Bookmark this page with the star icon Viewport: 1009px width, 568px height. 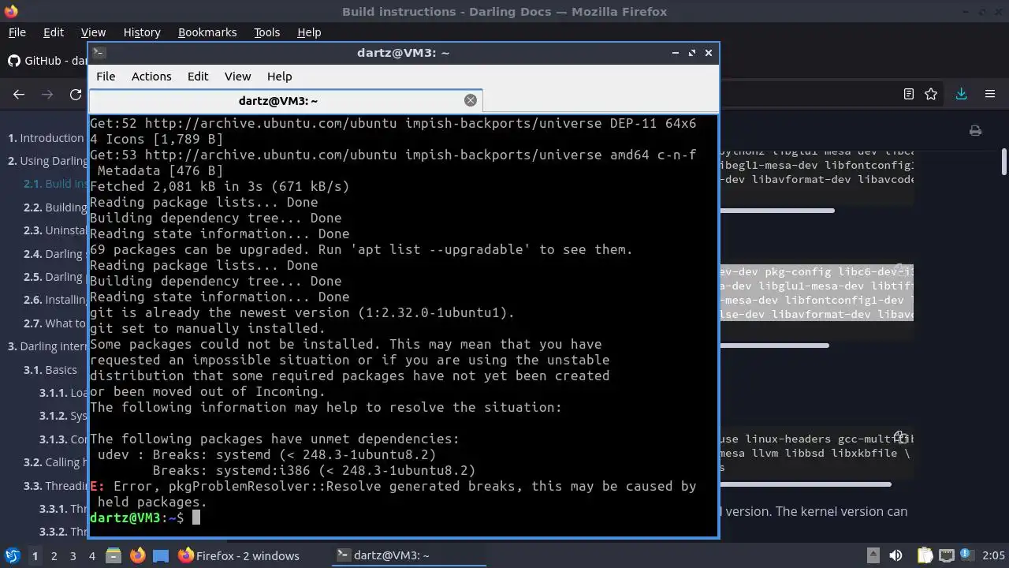pos(931,94)
